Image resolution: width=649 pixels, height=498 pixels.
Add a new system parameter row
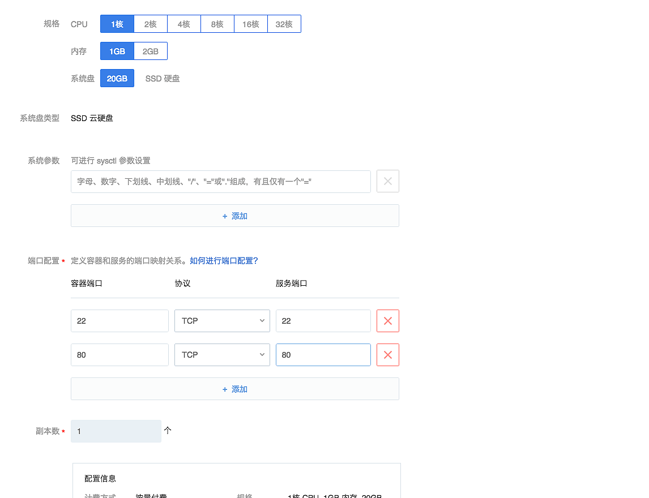(234, 216)
